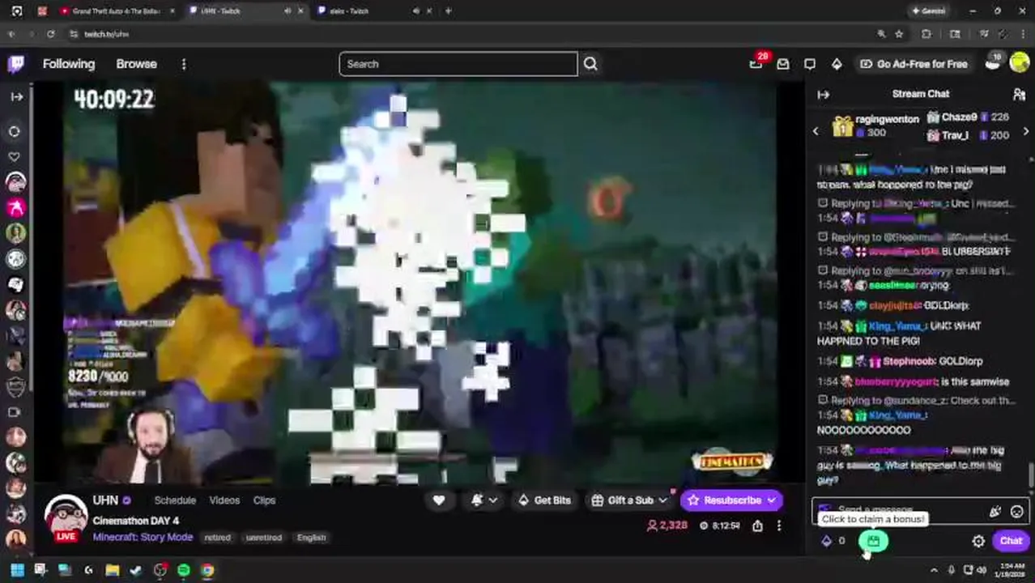
Task: Open the Clips tab
Action: pos(264,500)
